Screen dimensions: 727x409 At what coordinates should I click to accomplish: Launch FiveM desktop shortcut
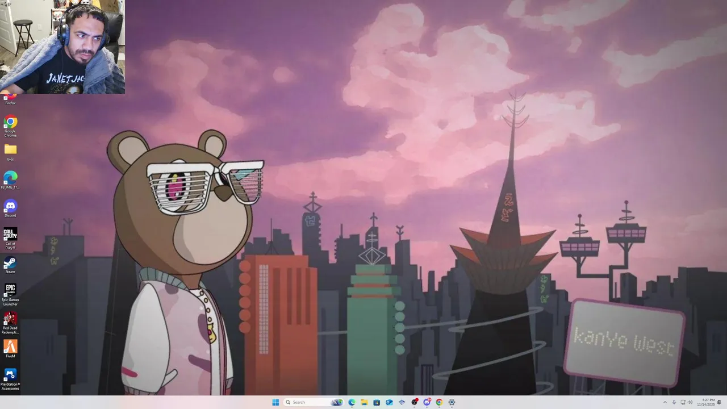point(10,349)
